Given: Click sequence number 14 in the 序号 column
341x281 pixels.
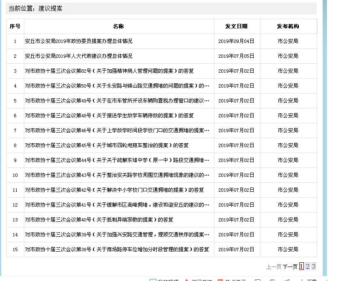Looking at the screenshot, I should pyautogui.click(x=15, y=235).
